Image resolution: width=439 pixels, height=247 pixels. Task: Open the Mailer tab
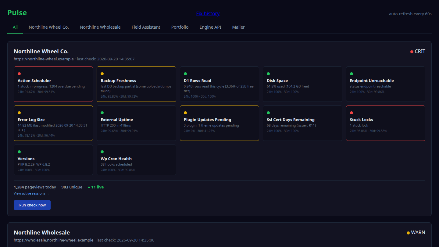[238, 27]
